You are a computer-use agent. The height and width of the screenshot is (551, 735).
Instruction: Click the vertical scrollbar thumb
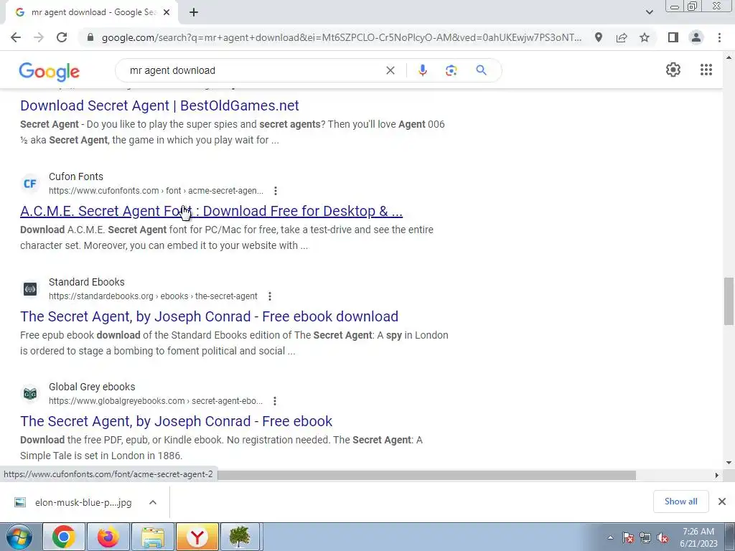pos(729,301)
